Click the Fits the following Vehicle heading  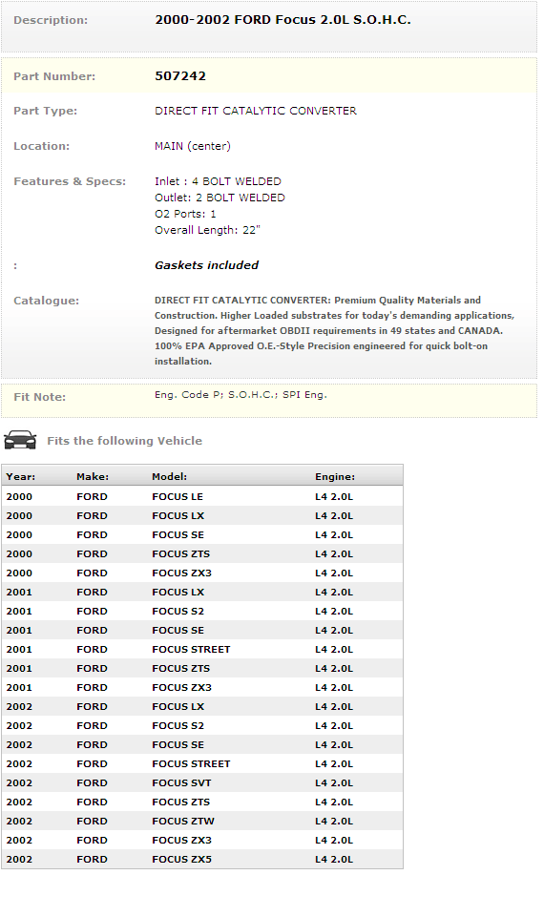[x=125, y=441]
